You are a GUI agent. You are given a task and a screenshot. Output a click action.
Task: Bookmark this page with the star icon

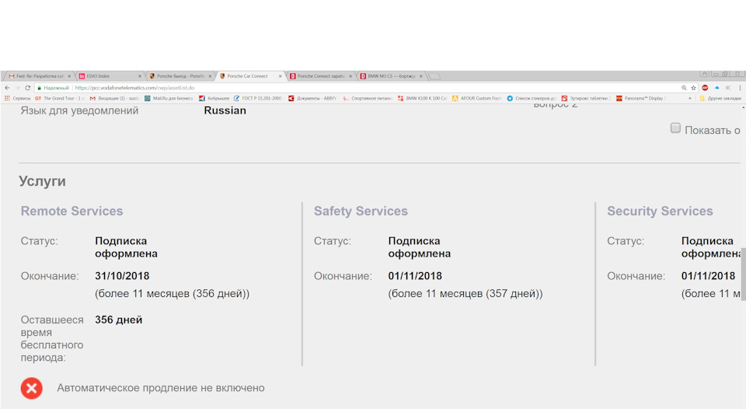693,88
